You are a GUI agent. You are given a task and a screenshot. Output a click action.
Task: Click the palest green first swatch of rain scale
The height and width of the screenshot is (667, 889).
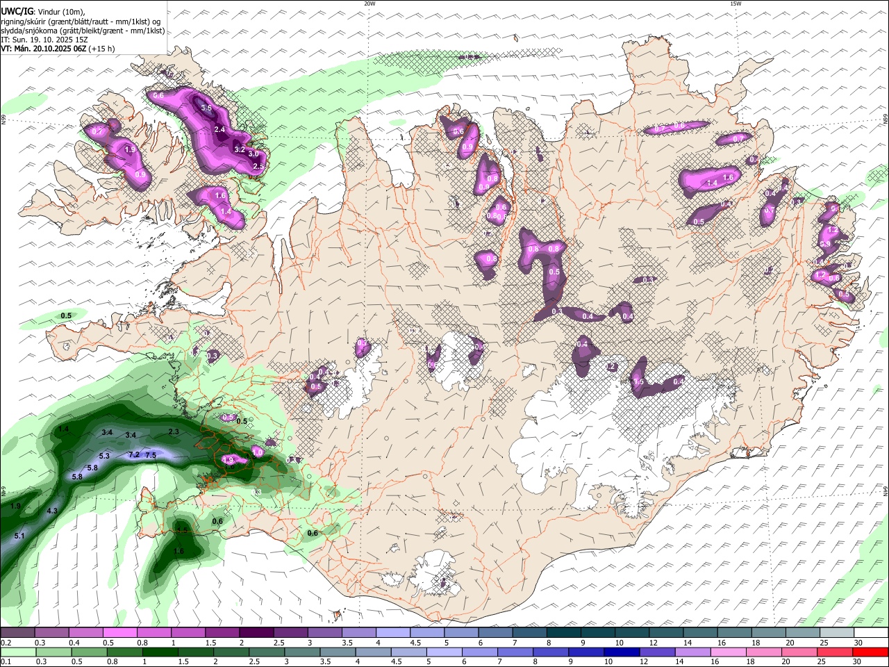pyautogui.click(x=19, y=652)
